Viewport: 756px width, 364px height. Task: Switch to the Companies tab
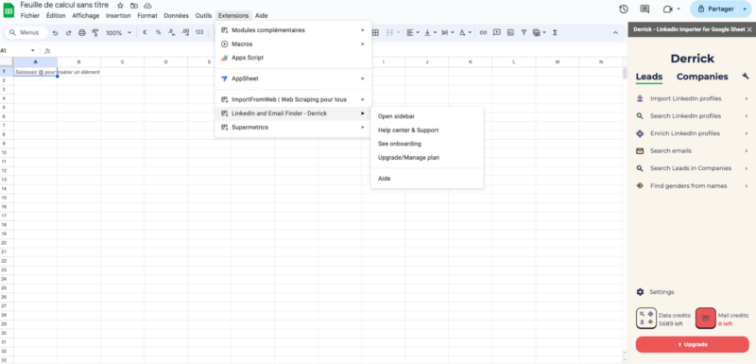click(702, 77)
